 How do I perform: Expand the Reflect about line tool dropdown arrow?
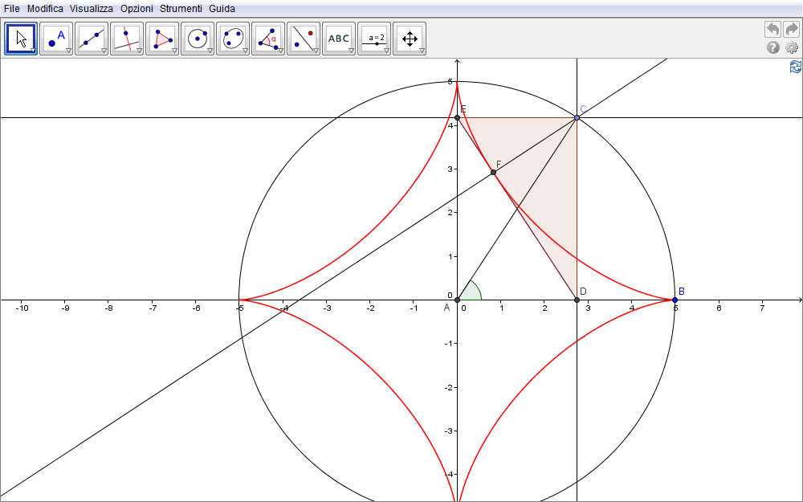(x=316, y=51)
